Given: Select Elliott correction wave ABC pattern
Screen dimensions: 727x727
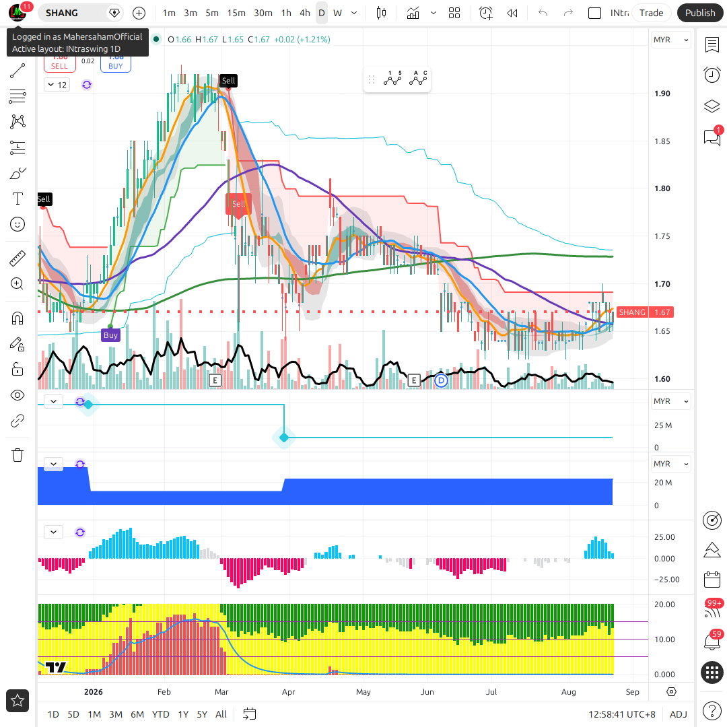Looking at the screenshot, I should [x=418, y=79].
